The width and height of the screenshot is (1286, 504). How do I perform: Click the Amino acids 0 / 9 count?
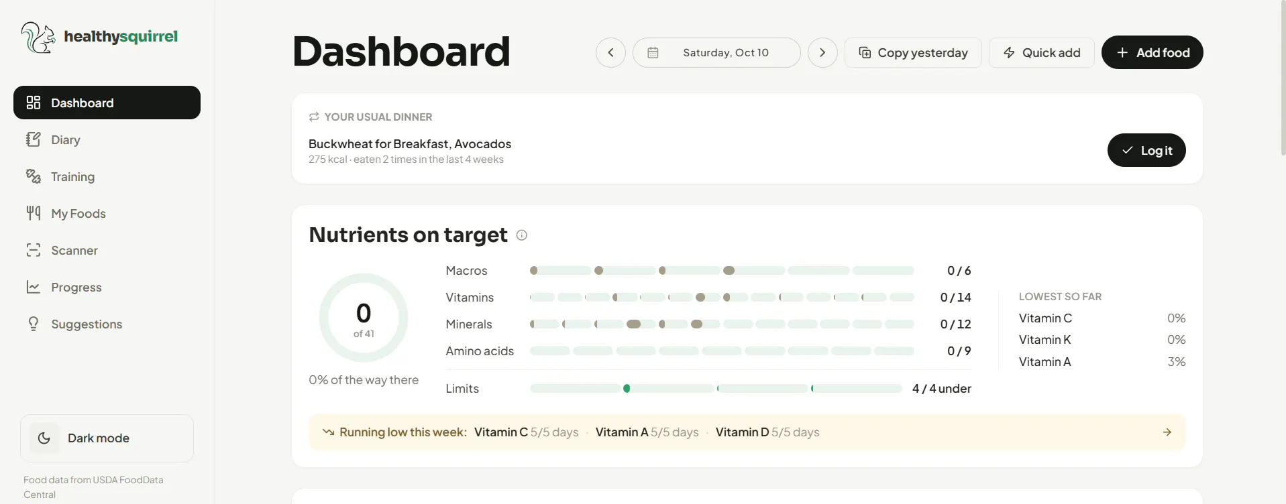(959, 351)
